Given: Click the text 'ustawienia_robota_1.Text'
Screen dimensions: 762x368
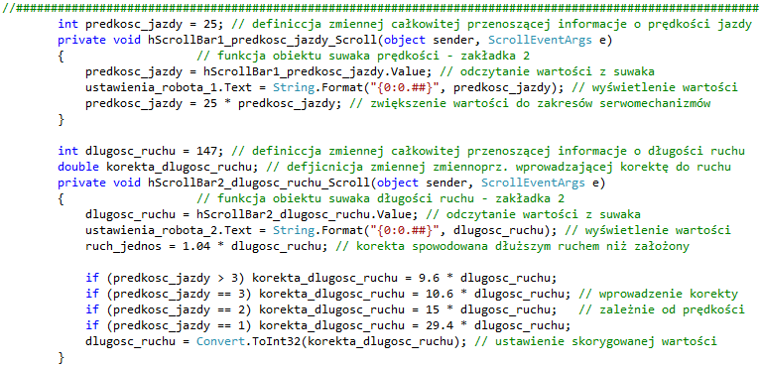Looking at the screenshot, I should [x=168, y=87].
